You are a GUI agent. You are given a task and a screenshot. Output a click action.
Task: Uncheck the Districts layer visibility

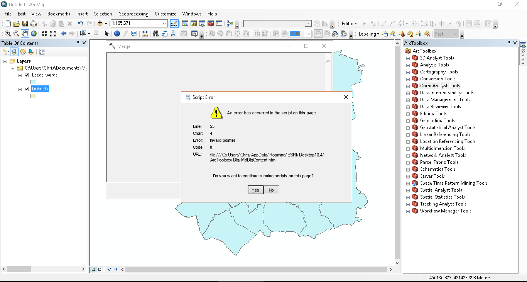[x=27, y=89]
